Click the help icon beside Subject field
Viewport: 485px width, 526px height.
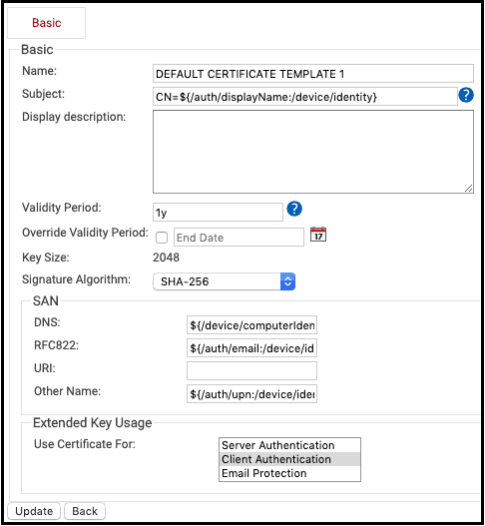point(466,95)
